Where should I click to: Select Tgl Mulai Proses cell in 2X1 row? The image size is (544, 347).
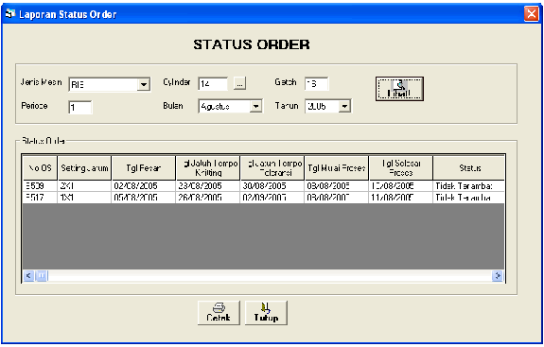(337, 186)
